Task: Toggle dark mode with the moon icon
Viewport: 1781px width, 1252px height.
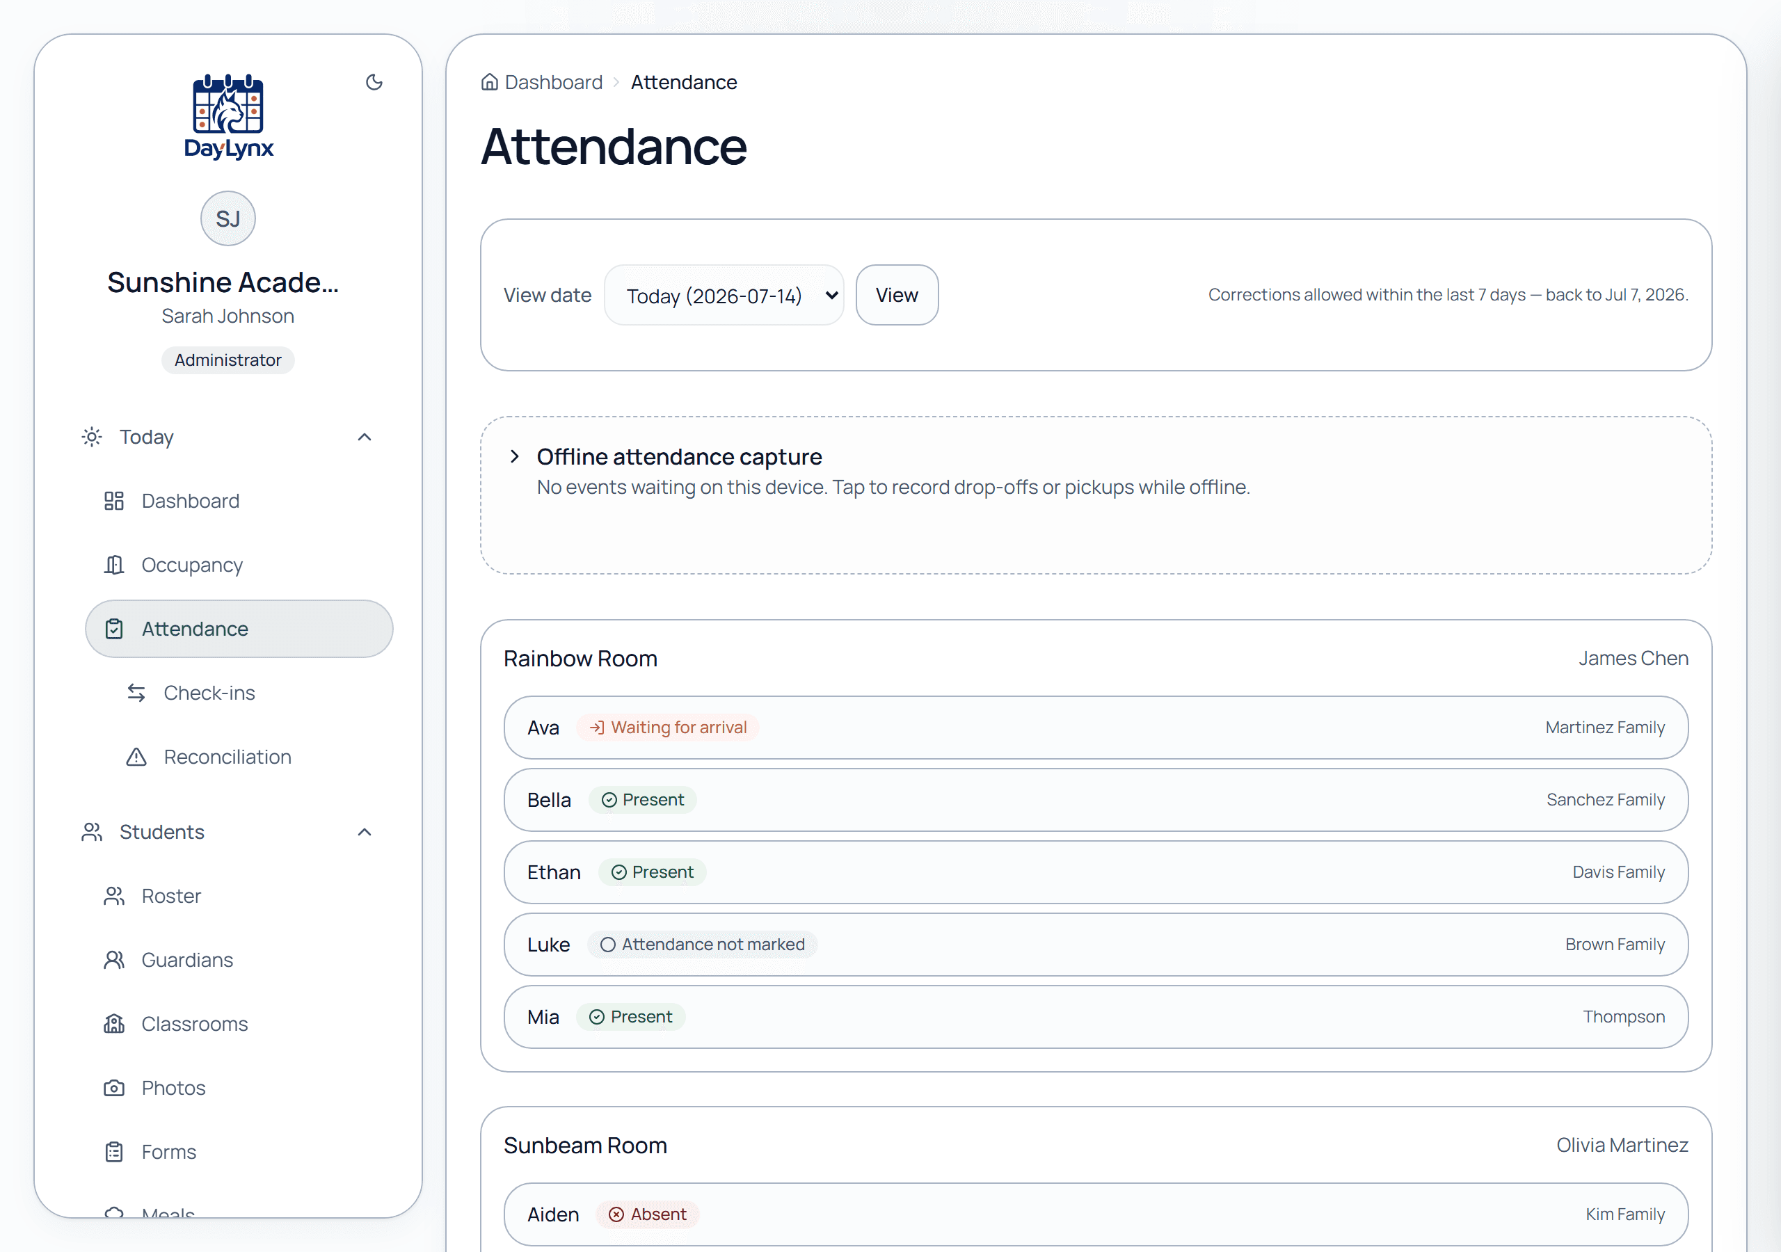Action: (x=374, y=82)
